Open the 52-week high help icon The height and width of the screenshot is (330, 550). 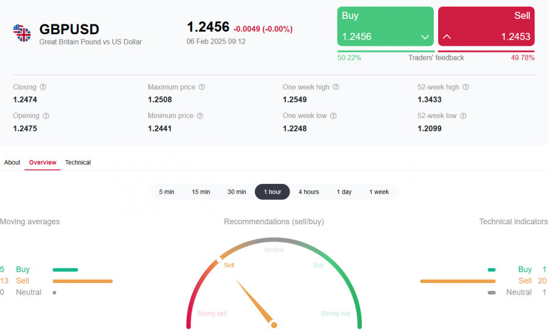pyautogui.click(x=466, y=87)
